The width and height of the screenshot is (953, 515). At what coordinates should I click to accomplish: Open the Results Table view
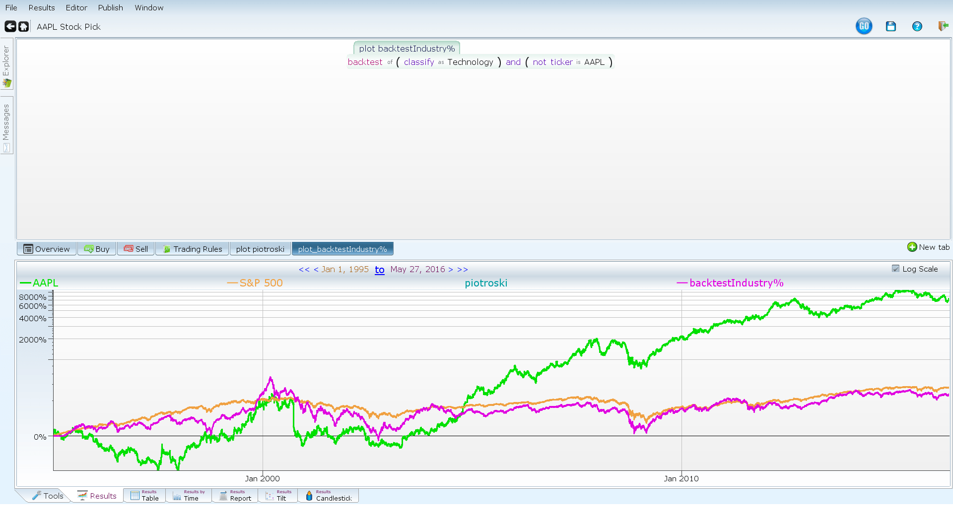(144, 496)
